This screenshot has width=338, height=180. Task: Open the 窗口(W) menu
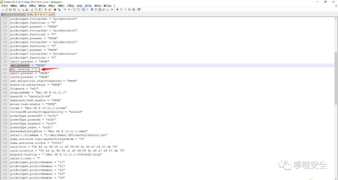coord(107,6)
